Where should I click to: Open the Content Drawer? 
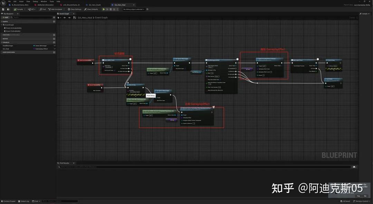pos(9,201)
